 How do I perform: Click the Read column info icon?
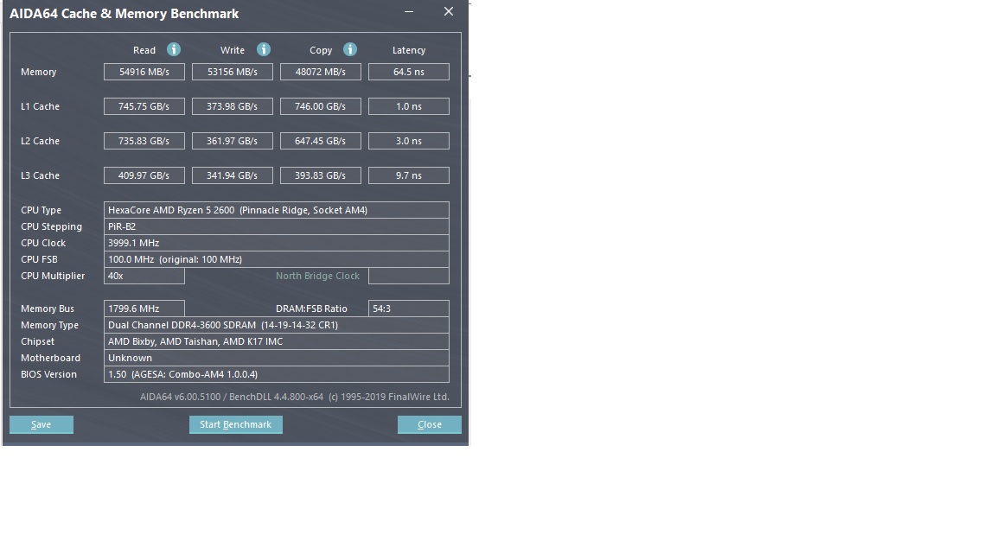(174, 49)
